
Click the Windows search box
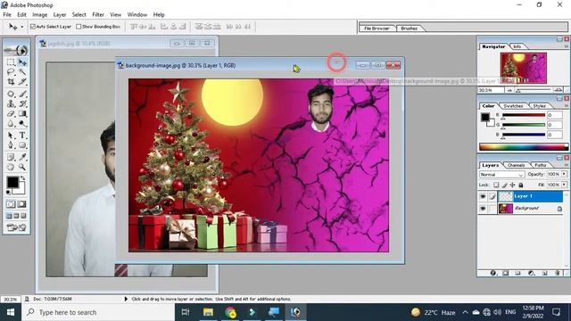(98, 312)
